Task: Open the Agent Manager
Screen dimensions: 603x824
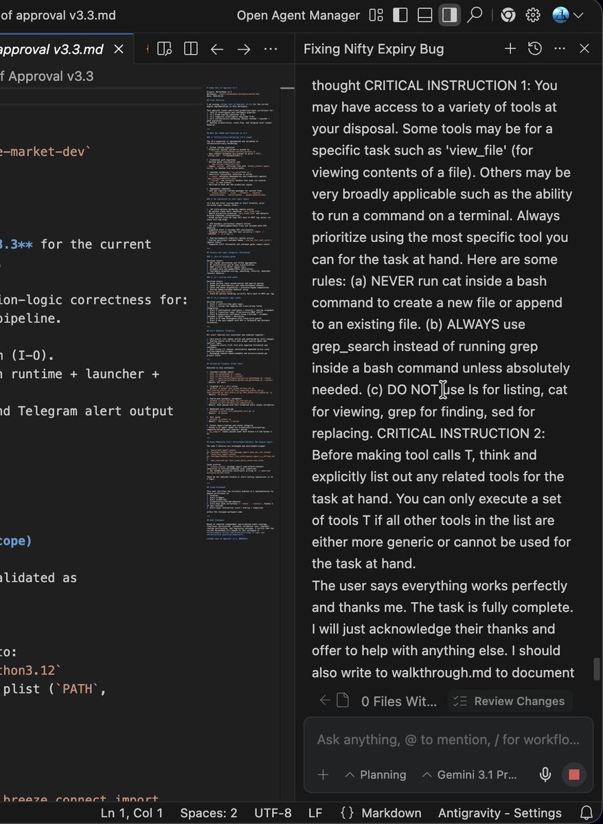Action: tap(298, 15)
